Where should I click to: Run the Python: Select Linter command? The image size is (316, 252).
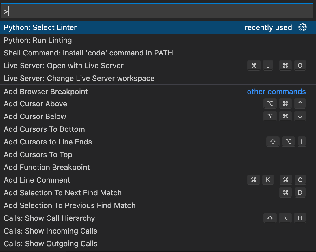[x=158, y=27]
